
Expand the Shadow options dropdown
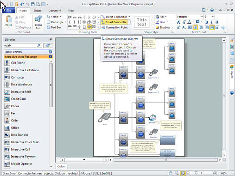(x=172, y=27)
